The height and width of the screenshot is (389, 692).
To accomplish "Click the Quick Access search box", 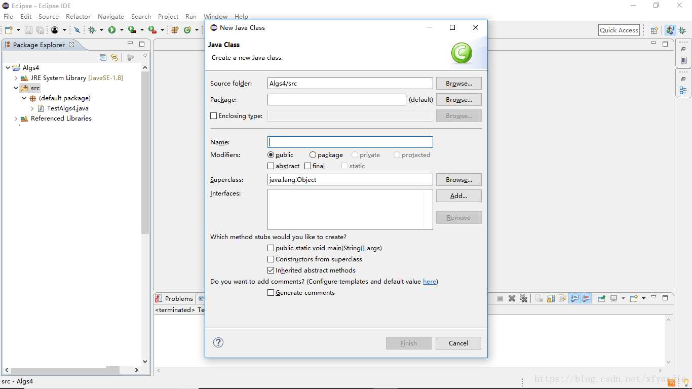I will pos(619,30).
